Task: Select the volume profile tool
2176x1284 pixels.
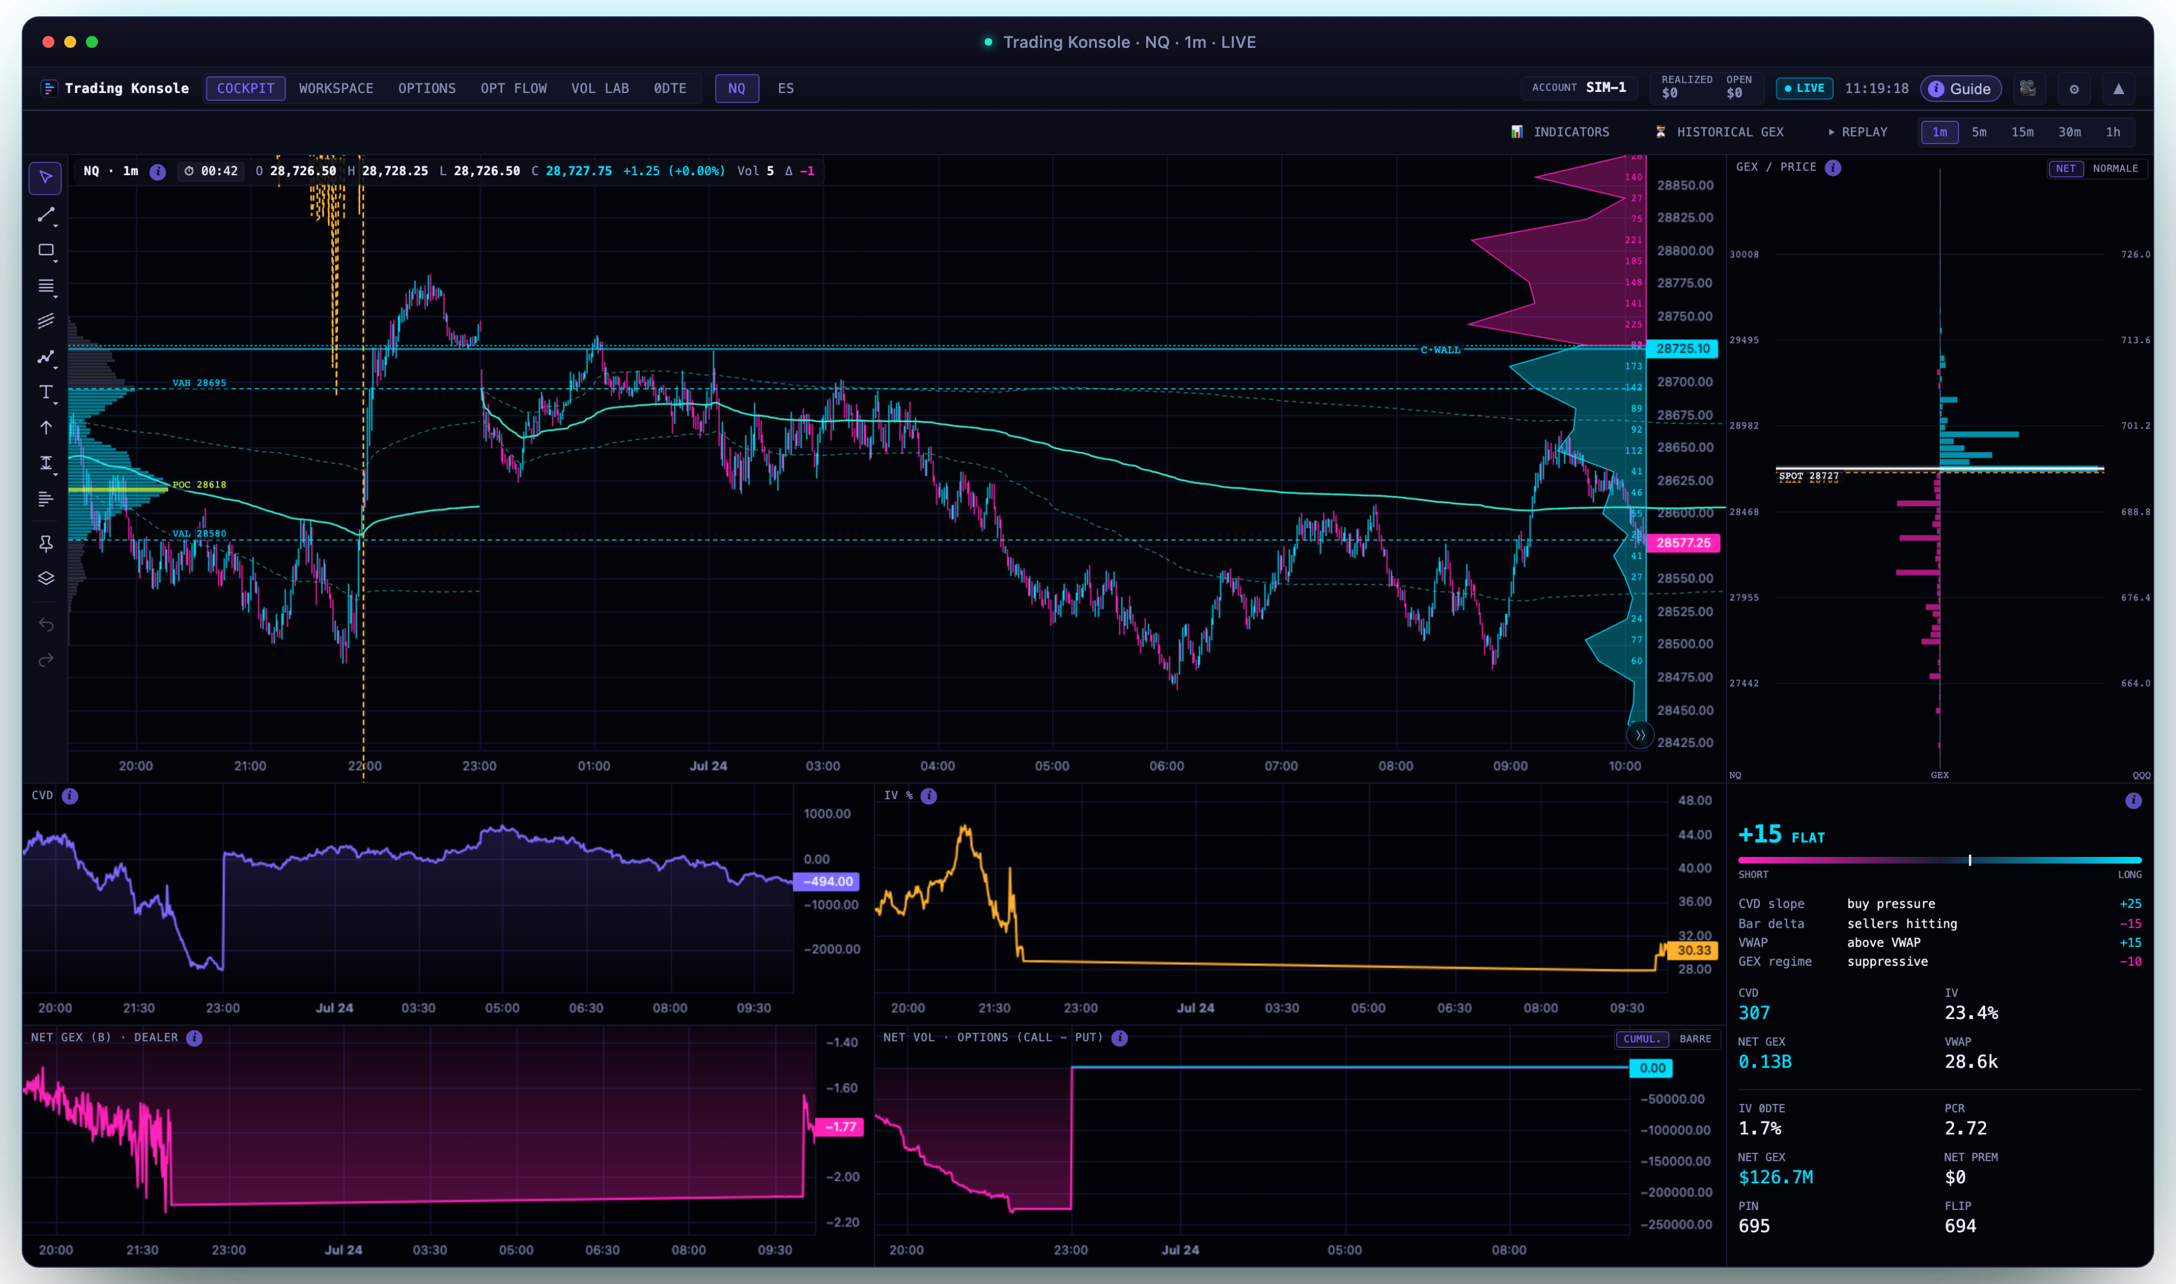Action: [46, 499]
